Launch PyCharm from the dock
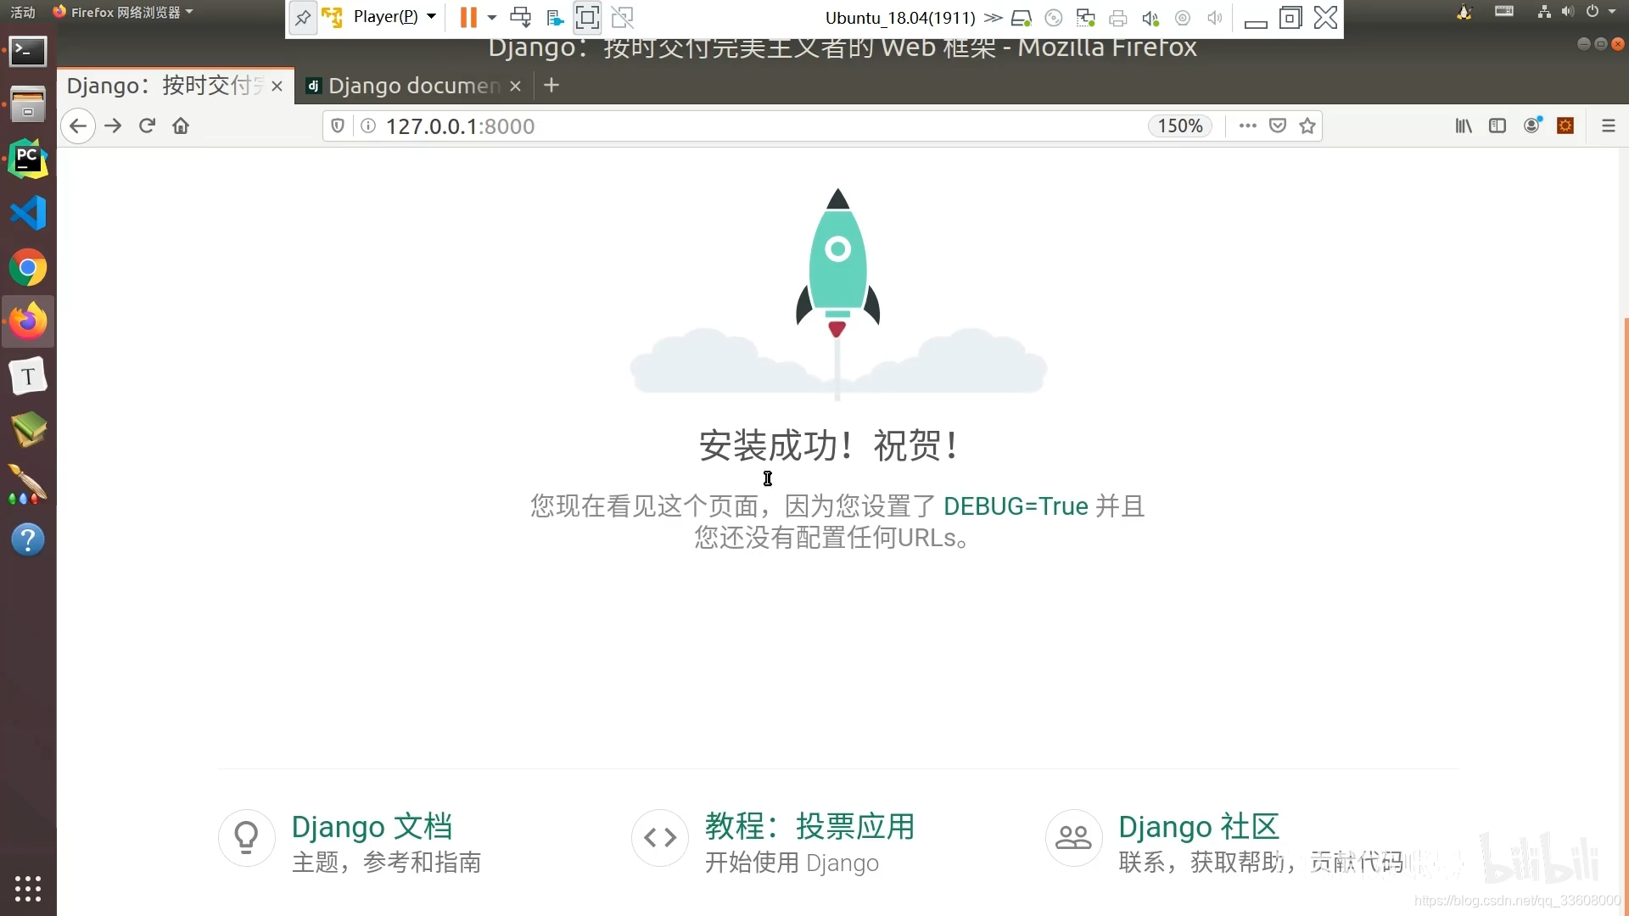 [28, 159]
